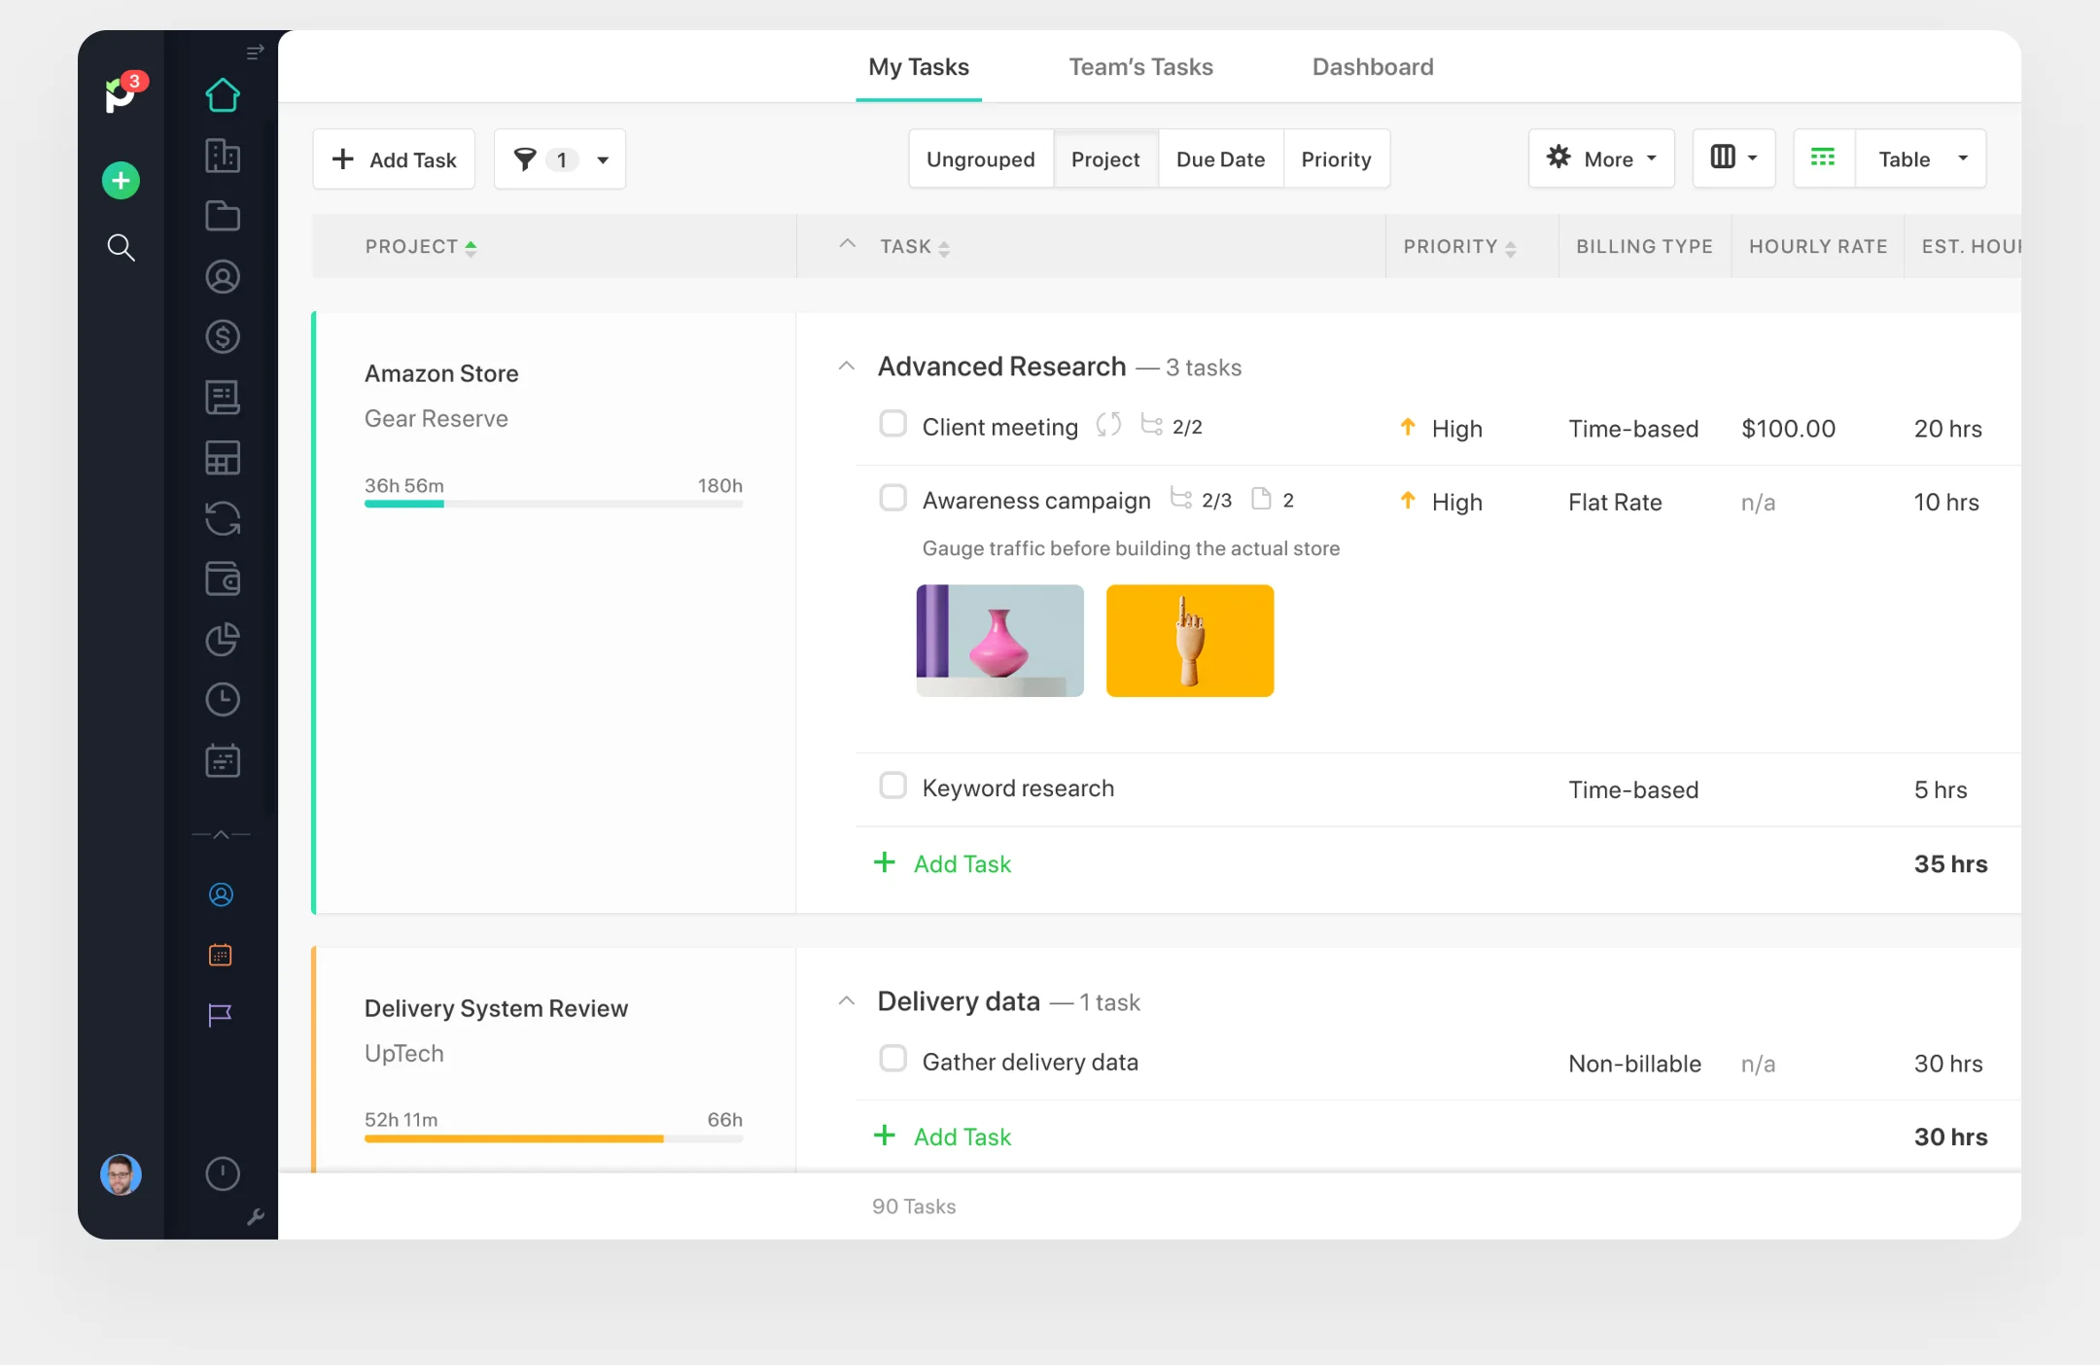Open the pink vase image thumbnail
The image size is (2100, 1365).
pos(999,641)
